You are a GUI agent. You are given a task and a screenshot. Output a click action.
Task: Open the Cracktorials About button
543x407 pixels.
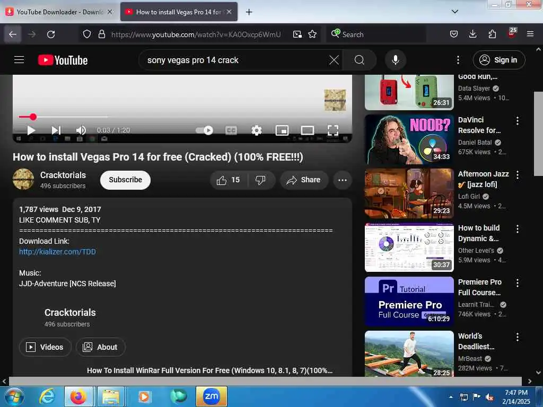coord(100,347)
